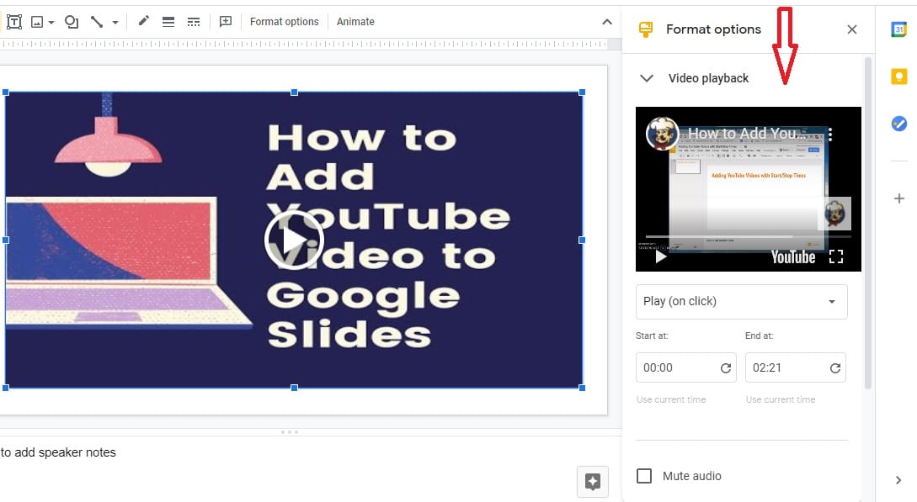Click the horizontal ruler
917x502 pixels.
coord(303,45)
